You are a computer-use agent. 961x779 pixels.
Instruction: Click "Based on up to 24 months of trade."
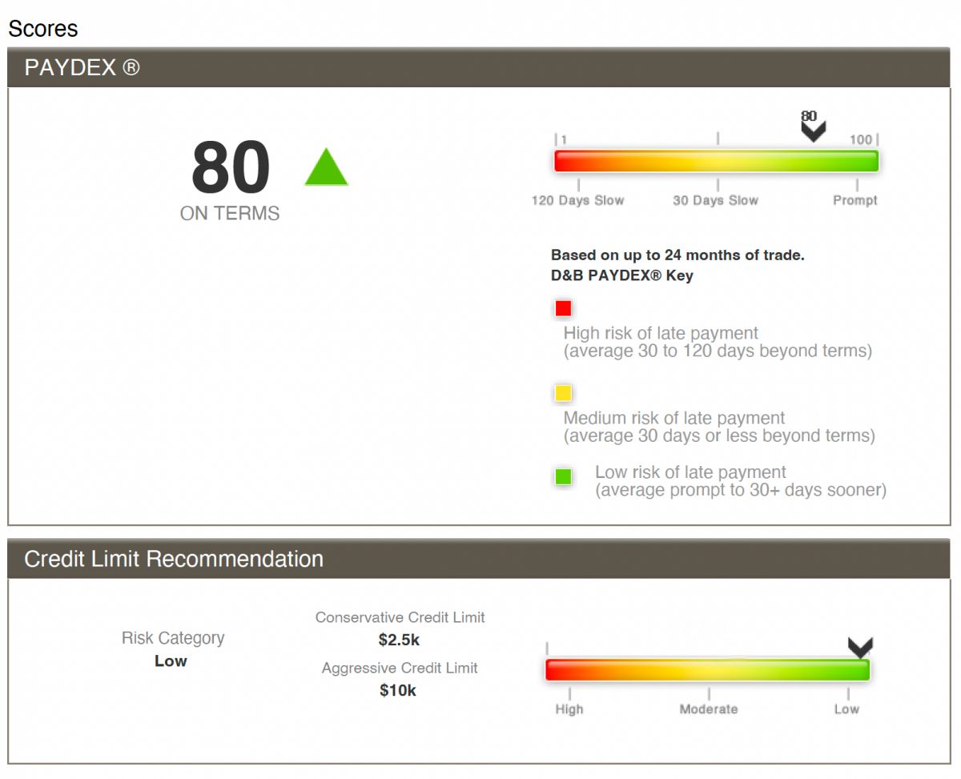678,255
